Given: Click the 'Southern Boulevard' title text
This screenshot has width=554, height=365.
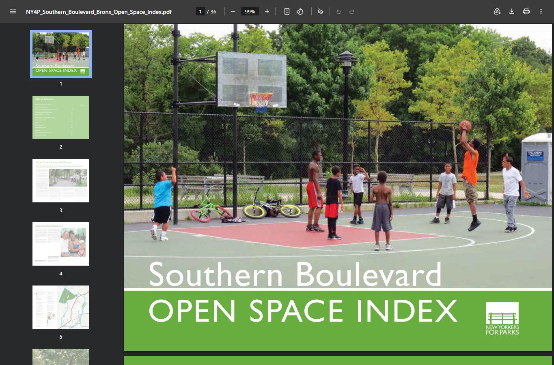Looking at the screenshot, I should click(295, 274).
